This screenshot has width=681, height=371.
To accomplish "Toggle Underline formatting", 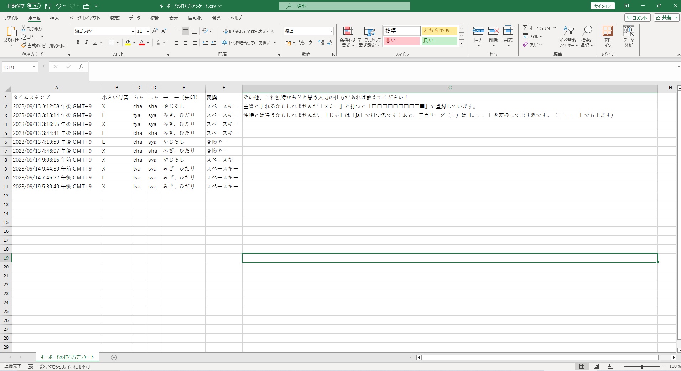I will pos(95,42).
